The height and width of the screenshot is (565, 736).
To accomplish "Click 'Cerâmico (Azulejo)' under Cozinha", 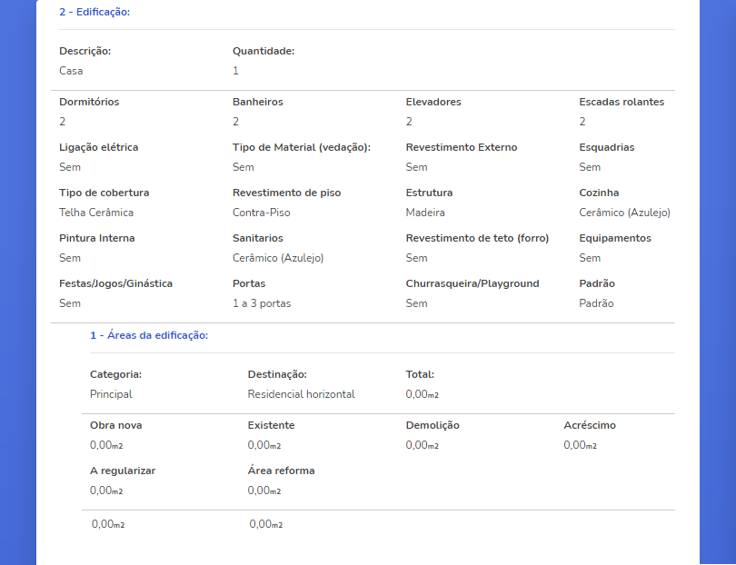I will click(x=624, y=213).
